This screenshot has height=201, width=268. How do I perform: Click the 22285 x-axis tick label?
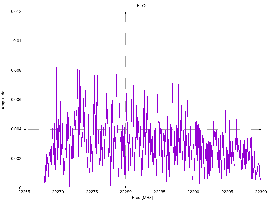[x=159, y=192]
